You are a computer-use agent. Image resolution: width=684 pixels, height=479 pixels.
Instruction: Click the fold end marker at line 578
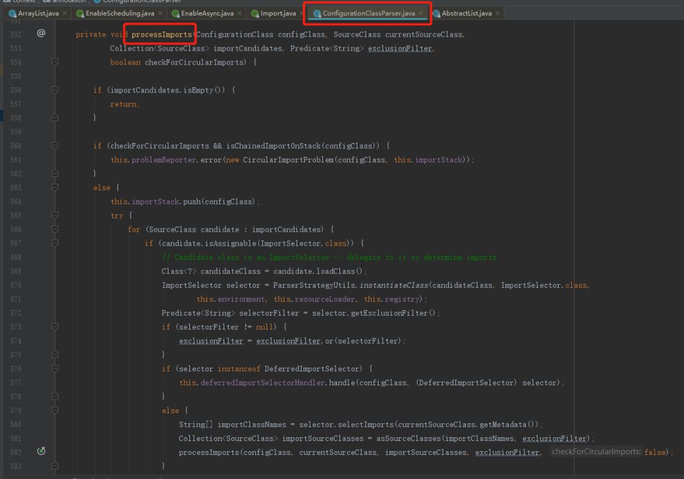tap(55, 396)
